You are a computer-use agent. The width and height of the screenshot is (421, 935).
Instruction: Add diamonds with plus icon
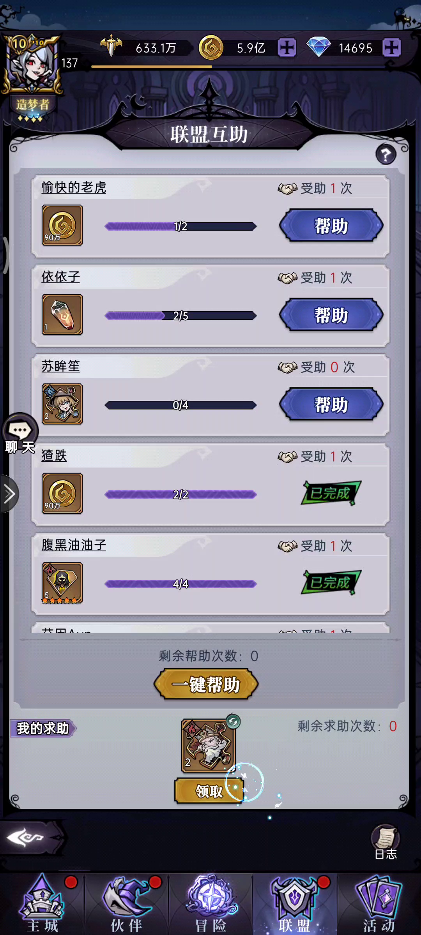tap(391, 48)
